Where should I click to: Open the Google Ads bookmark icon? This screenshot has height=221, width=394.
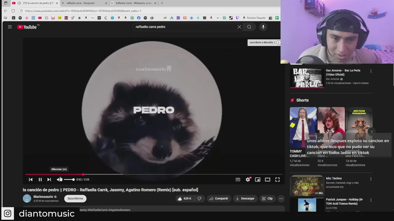tap(171, 18)
